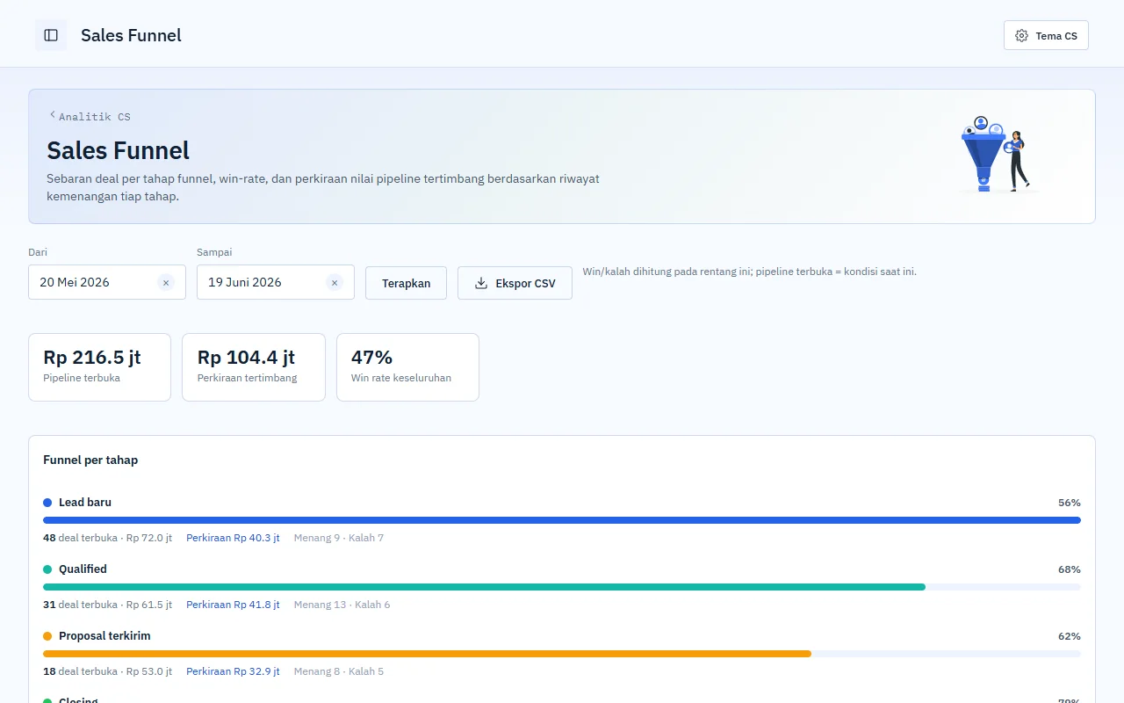Click the blue dot beside Lead baru
The width and height of the screenshot is (1124, 703).
click(x=47, y=503)
